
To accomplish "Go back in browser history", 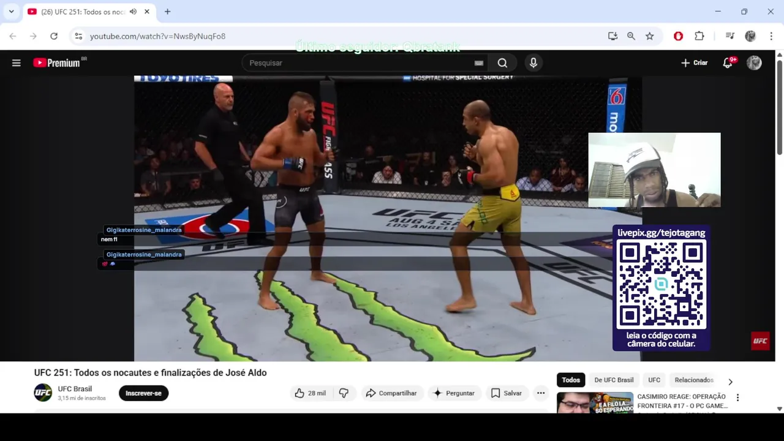I will (13, 36).
